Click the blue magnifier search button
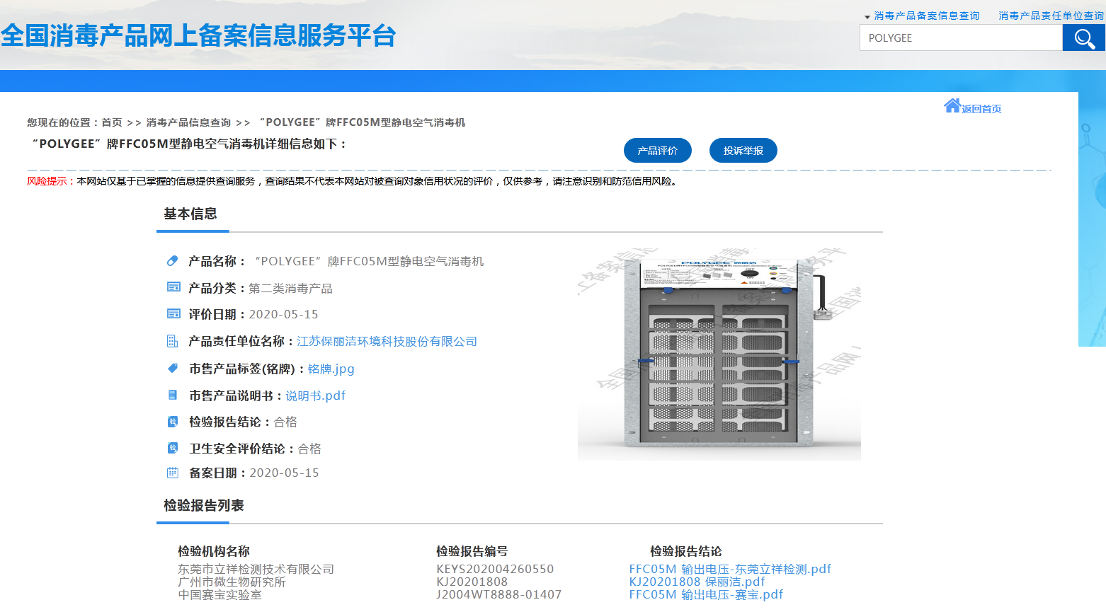 [x=1083, y=38]
